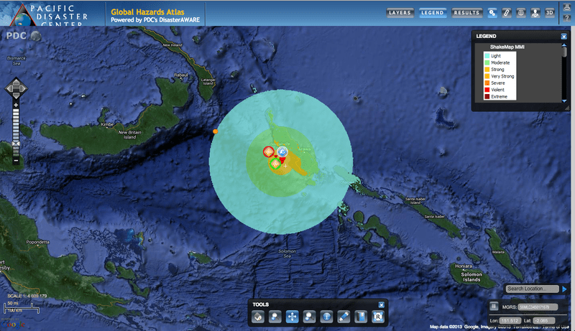This screenshot has width=575, height=331.
Task: Click the question mark help icon
Action: tap(566, 17)
